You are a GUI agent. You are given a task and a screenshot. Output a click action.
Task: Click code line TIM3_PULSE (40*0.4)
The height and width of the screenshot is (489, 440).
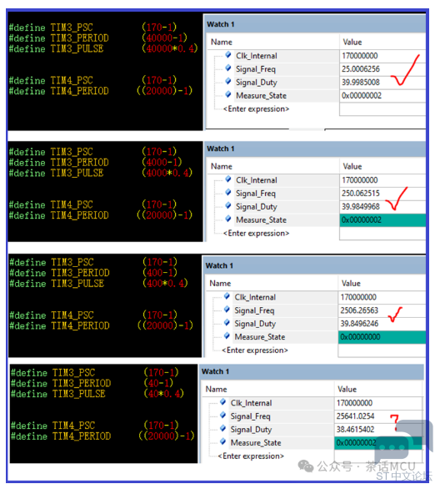coord(97,394)
